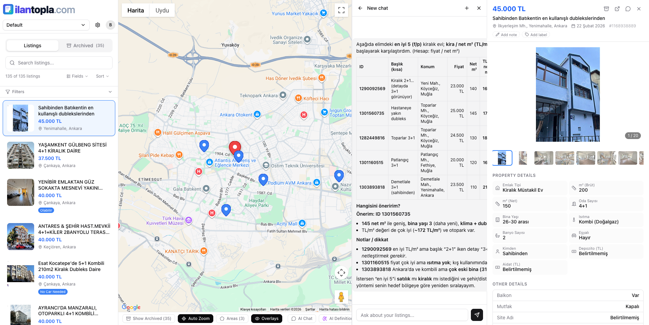The image size is (649, 325).
Task: Open listing in external link icon
Action: (x=617, y=9)
